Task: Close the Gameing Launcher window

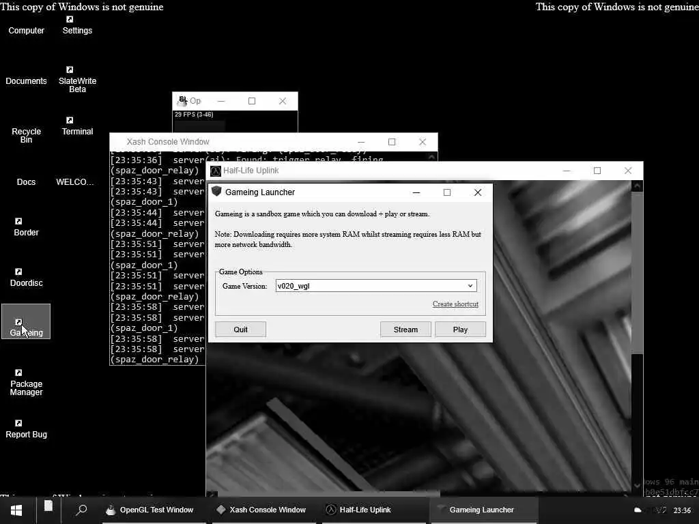Action: (x=478, y=192)
